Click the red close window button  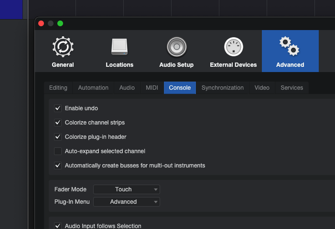click(x=41, y=23)
